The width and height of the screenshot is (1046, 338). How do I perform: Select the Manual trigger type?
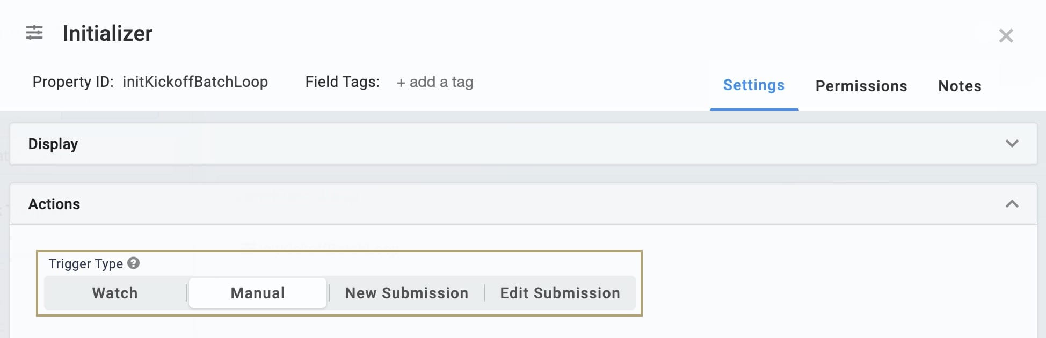(x=258, y=293)
